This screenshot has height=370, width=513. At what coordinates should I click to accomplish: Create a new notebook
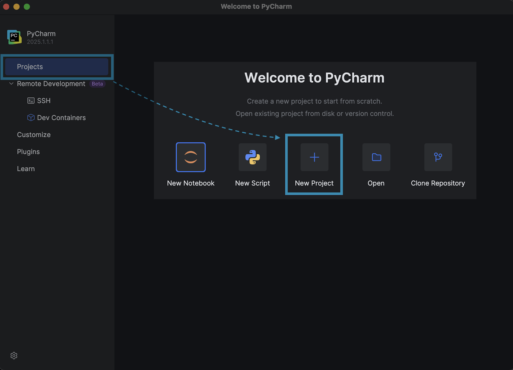click(191, 164)
